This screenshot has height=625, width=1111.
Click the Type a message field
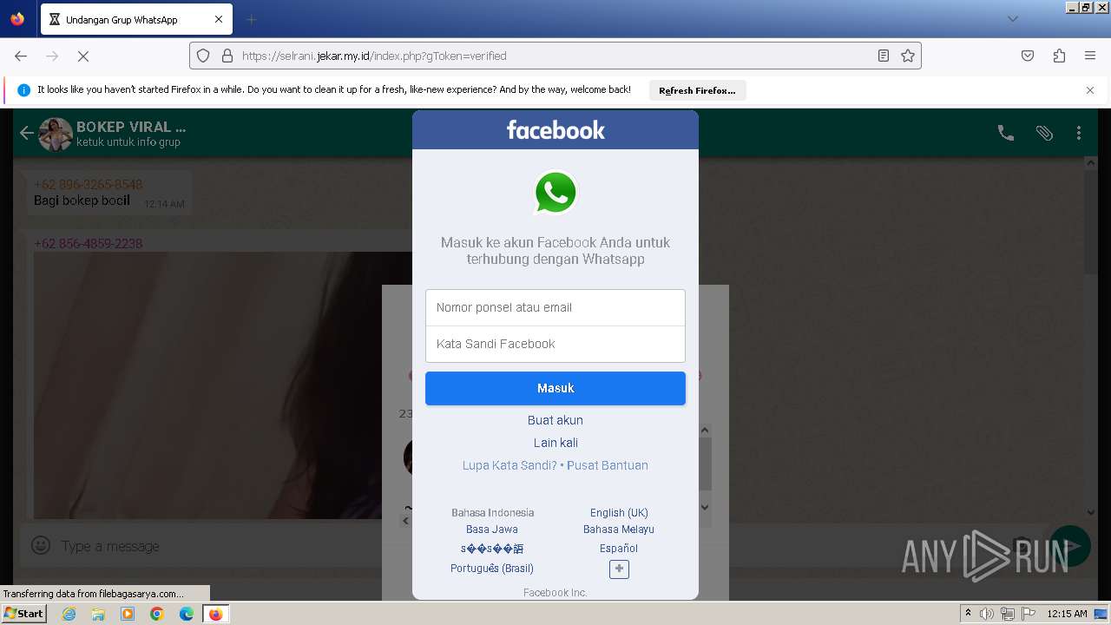click(x=512, y=546)
